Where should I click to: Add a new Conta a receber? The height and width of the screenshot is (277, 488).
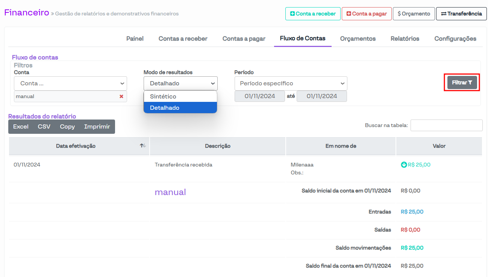pos(313,14)
